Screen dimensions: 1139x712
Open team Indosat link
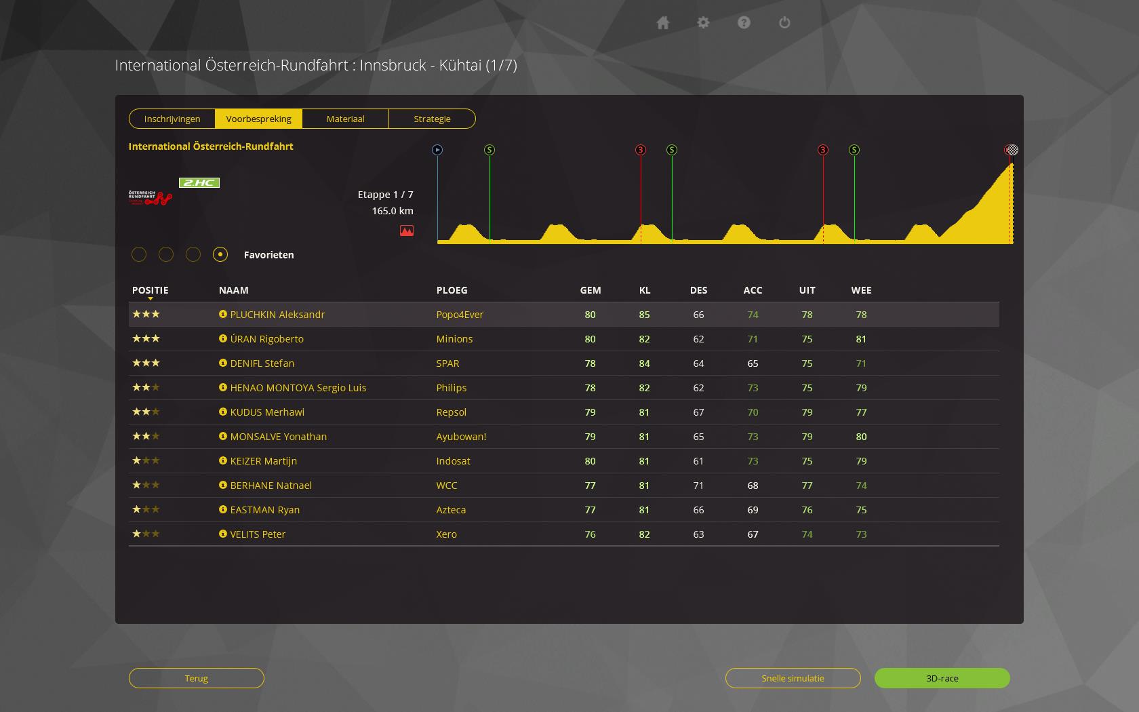point(453,461)
